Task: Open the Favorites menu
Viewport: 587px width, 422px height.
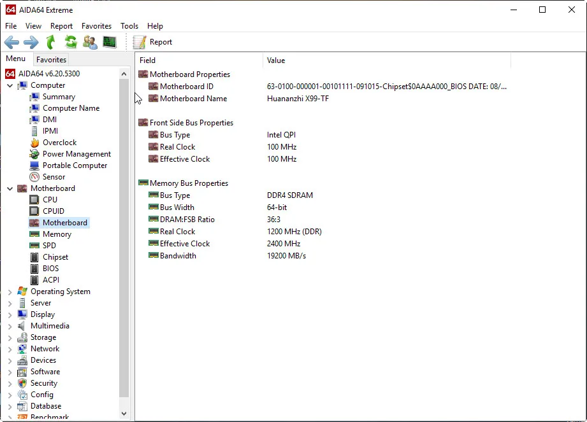Action: [97, 26]
